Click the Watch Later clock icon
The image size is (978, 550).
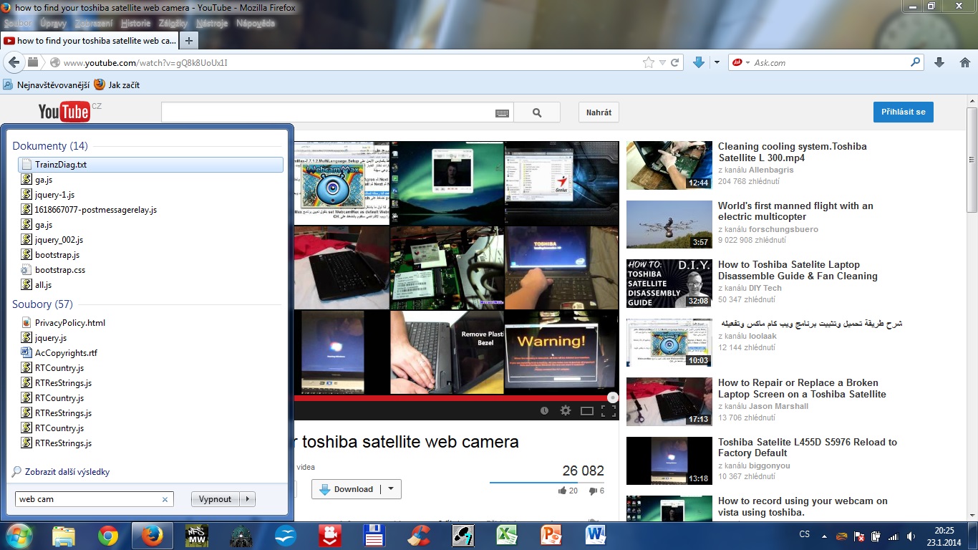coord(544,410)
